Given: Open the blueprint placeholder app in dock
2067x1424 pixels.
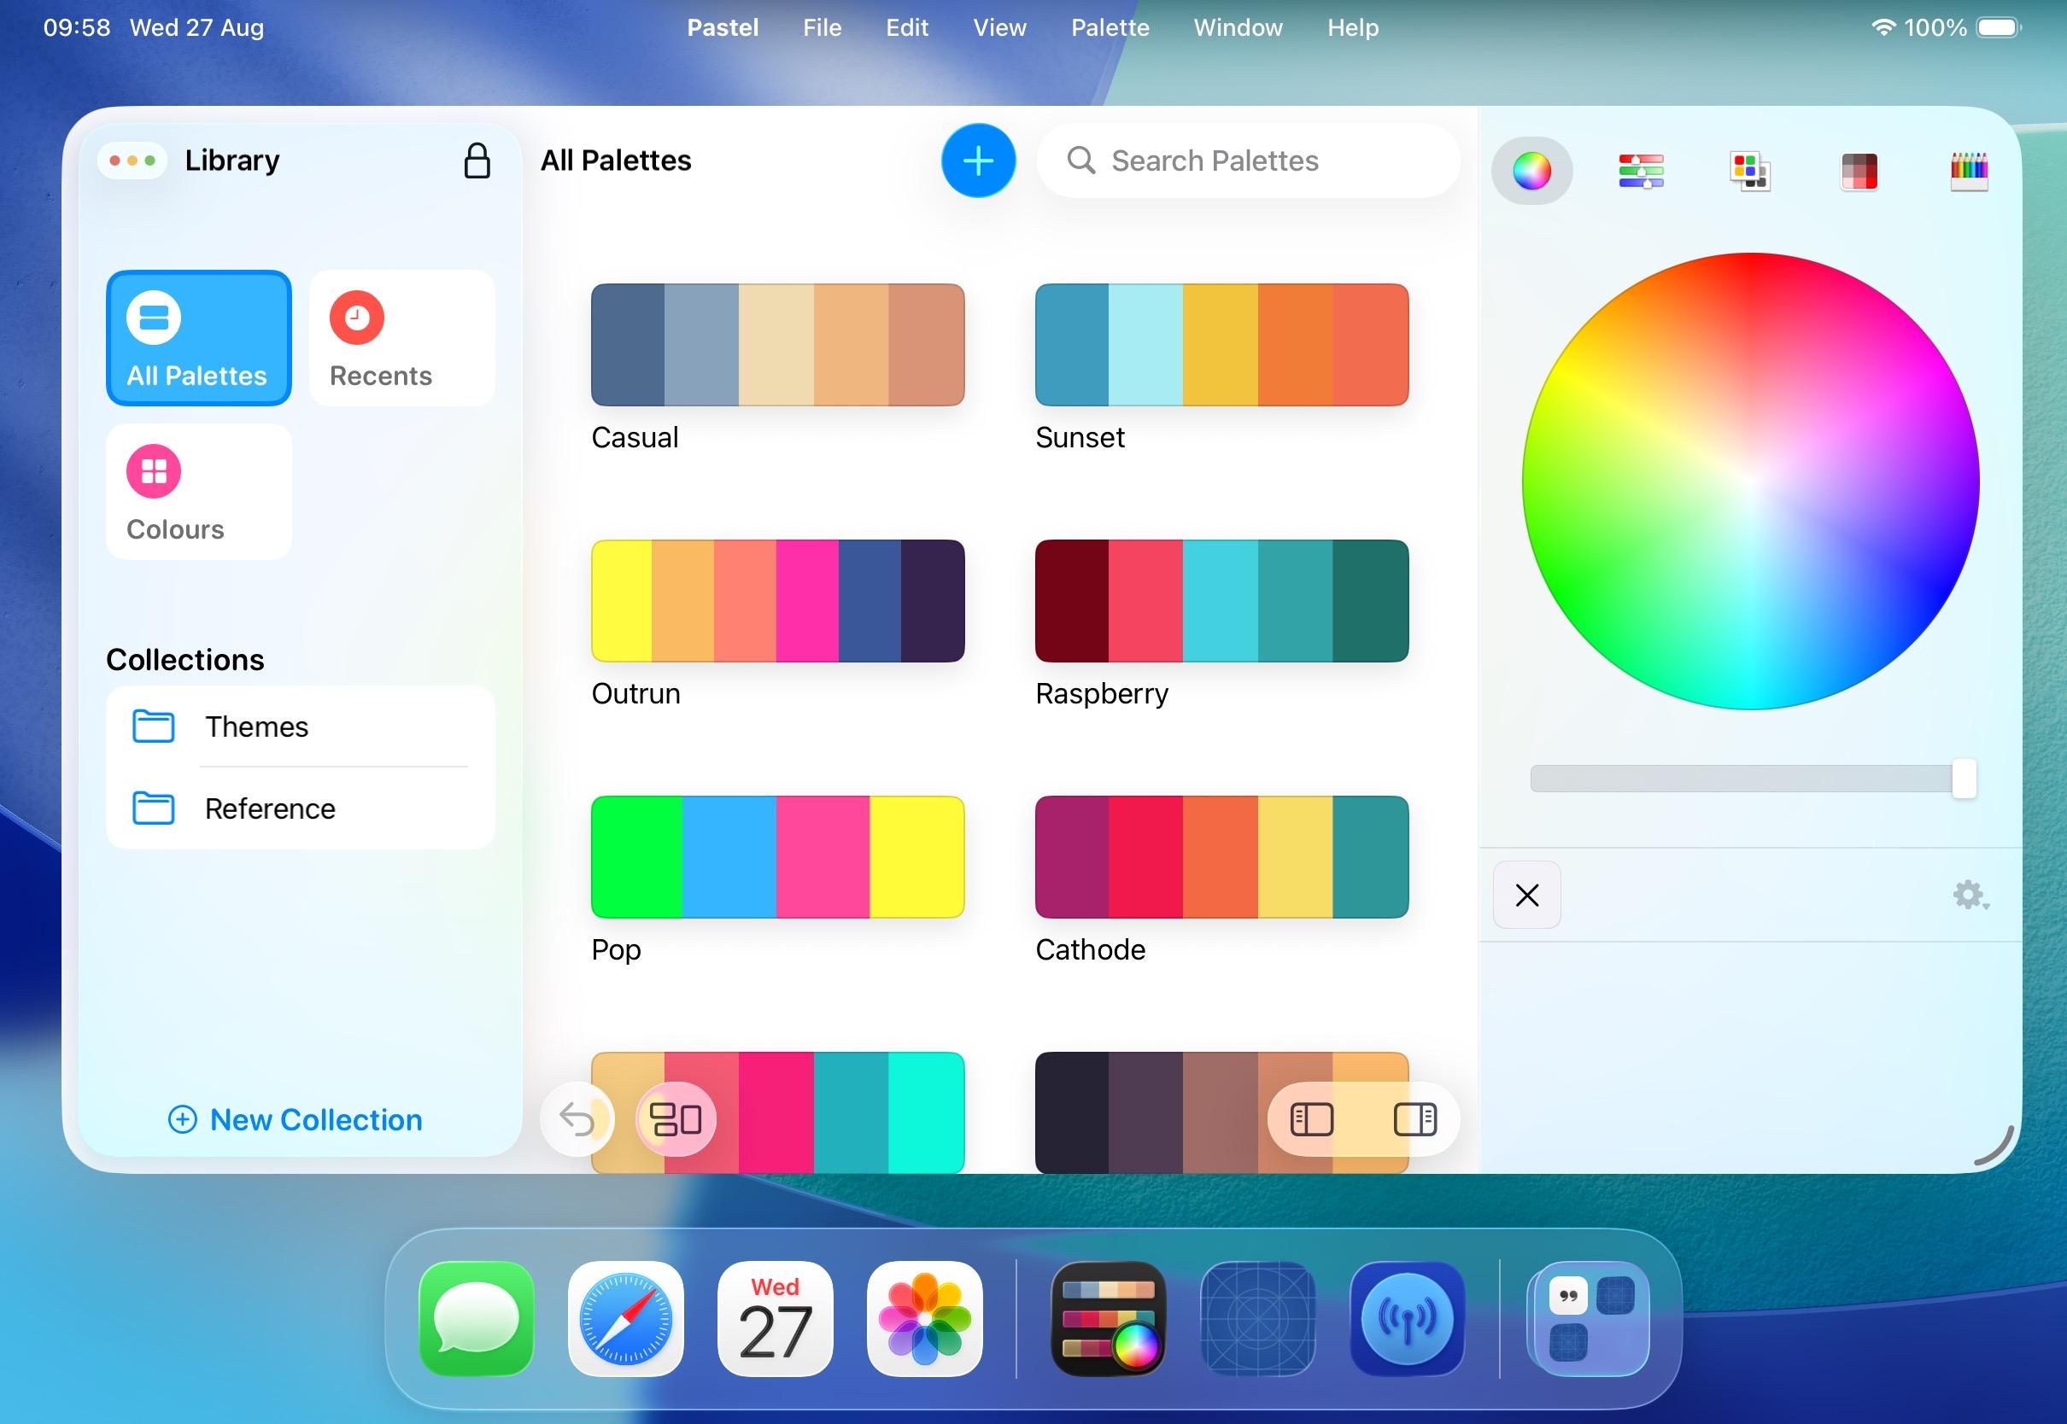Looking at the screenshot, I should tap(1257, 1319).
